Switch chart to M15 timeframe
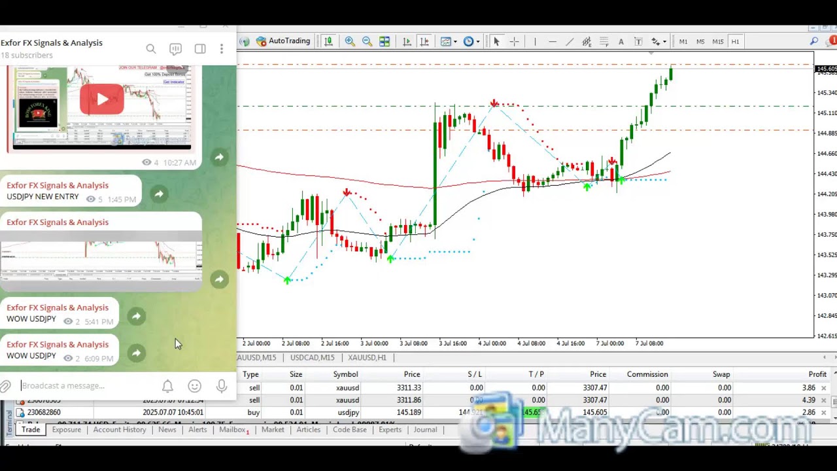The image size is (837, 471). [x=718, y=41]
